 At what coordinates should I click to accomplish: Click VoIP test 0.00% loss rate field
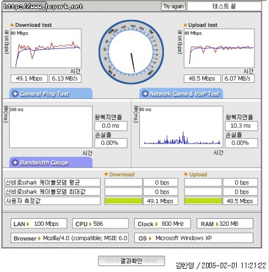(241, 143)
